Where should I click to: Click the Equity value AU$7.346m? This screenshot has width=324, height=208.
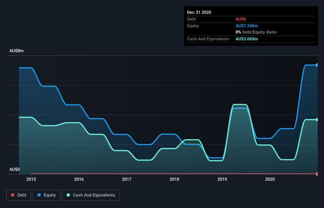247,26
